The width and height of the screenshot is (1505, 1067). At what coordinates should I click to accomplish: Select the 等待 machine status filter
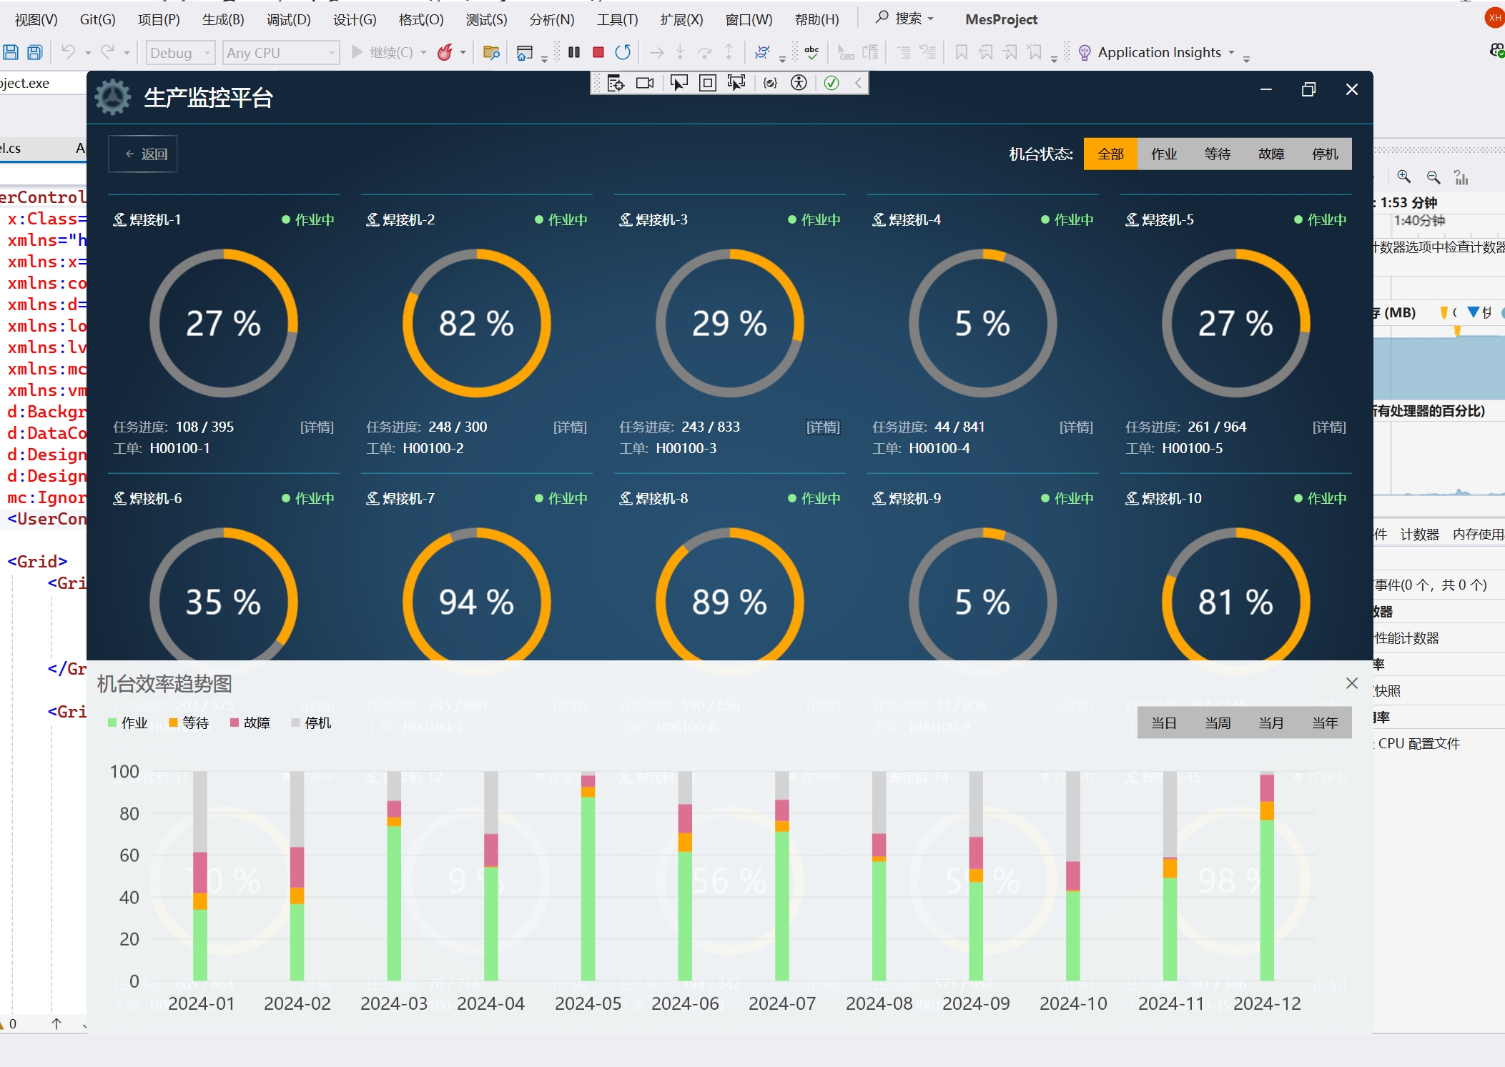pyautogui.click(x=1217, y=154)
